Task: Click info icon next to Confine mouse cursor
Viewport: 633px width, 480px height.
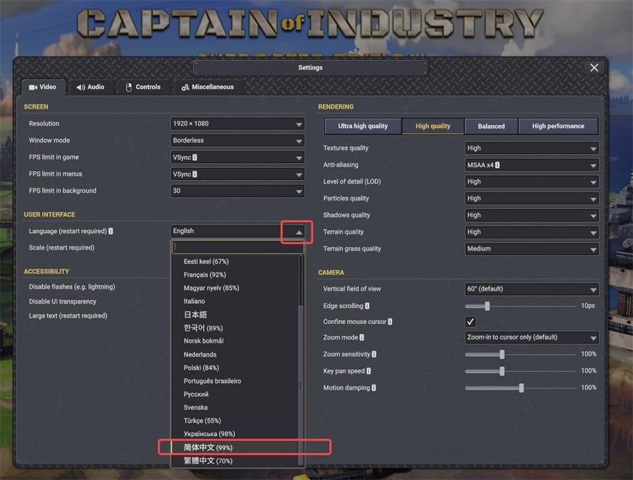Action: point(390,321)
